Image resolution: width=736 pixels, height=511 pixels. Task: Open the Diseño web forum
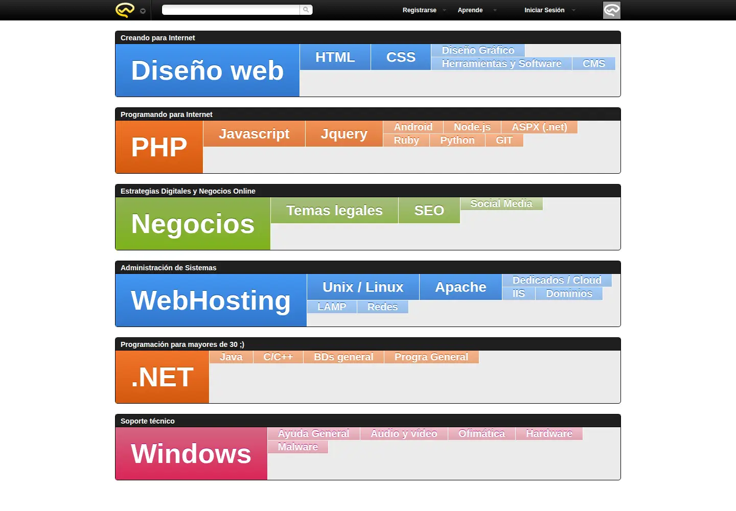click(x=208, y=71)
